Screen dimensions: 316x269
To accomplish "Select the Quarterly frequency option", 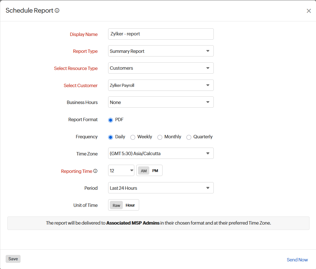I will [189, 137].
